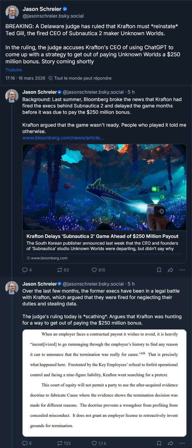Viewport: 192px width, 448px height.
Task: Bookmark the scathing ruling post
Action: [x=159, y=443]
